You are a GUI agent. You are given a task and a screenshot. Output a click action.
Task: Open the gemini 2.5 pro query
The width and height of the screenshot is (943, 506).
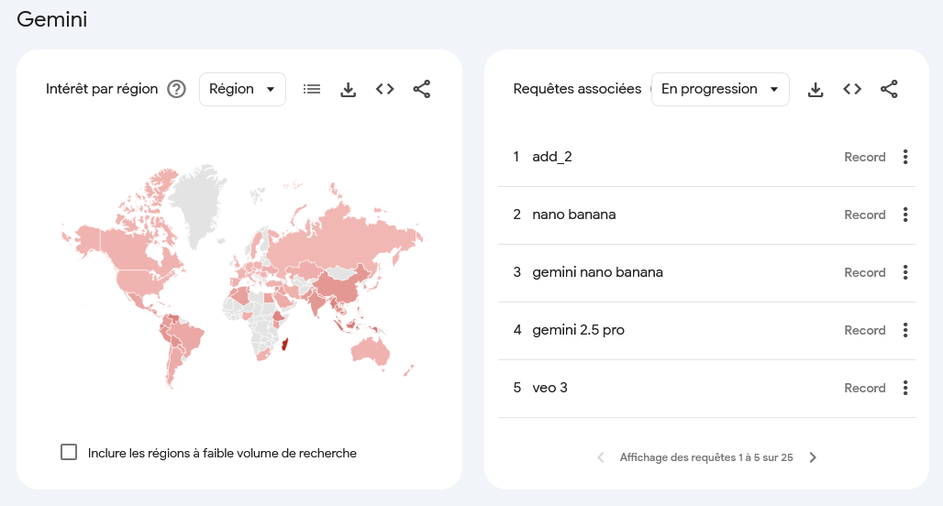tap(578, 330)
